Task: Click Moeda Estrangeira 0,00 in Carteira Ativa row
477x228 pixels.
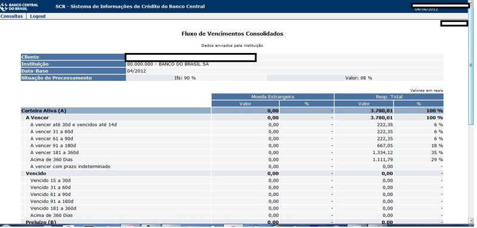Action: 273,111
